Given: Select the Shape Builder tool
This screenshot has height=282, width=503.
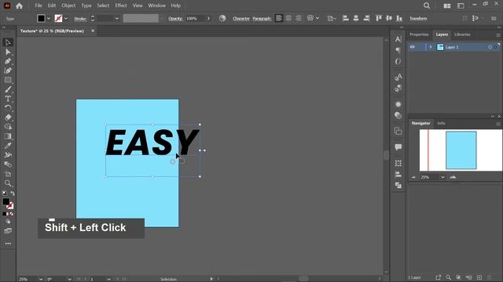Looking at the screenshot, I should coord(8,127).
